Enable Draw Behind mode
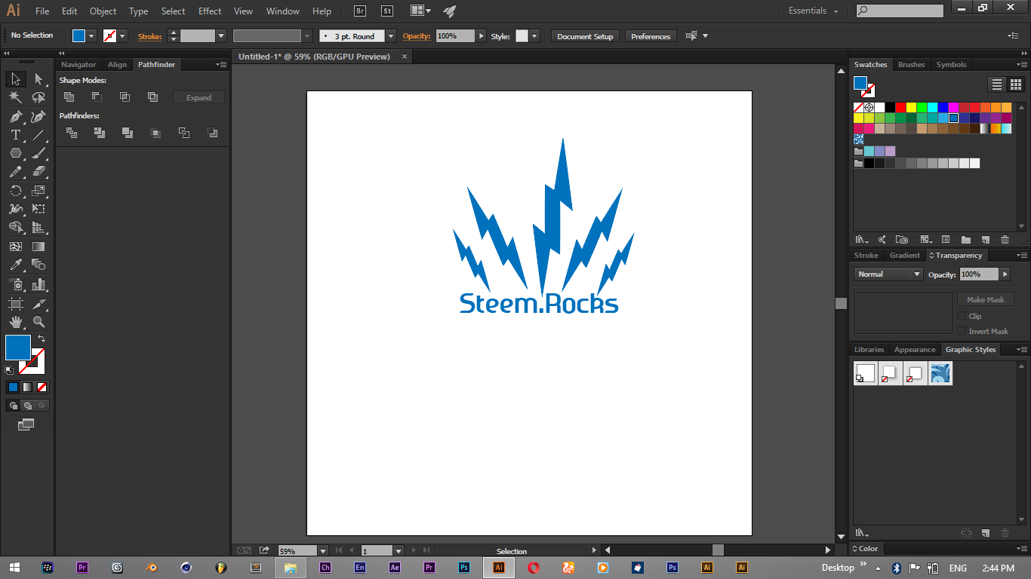The width and height of the screenshot is (1031, 579). click(28, 406)
